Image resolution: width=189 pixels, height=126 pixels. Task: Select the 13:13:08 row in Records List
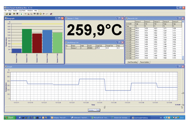(x=154, y=58)
